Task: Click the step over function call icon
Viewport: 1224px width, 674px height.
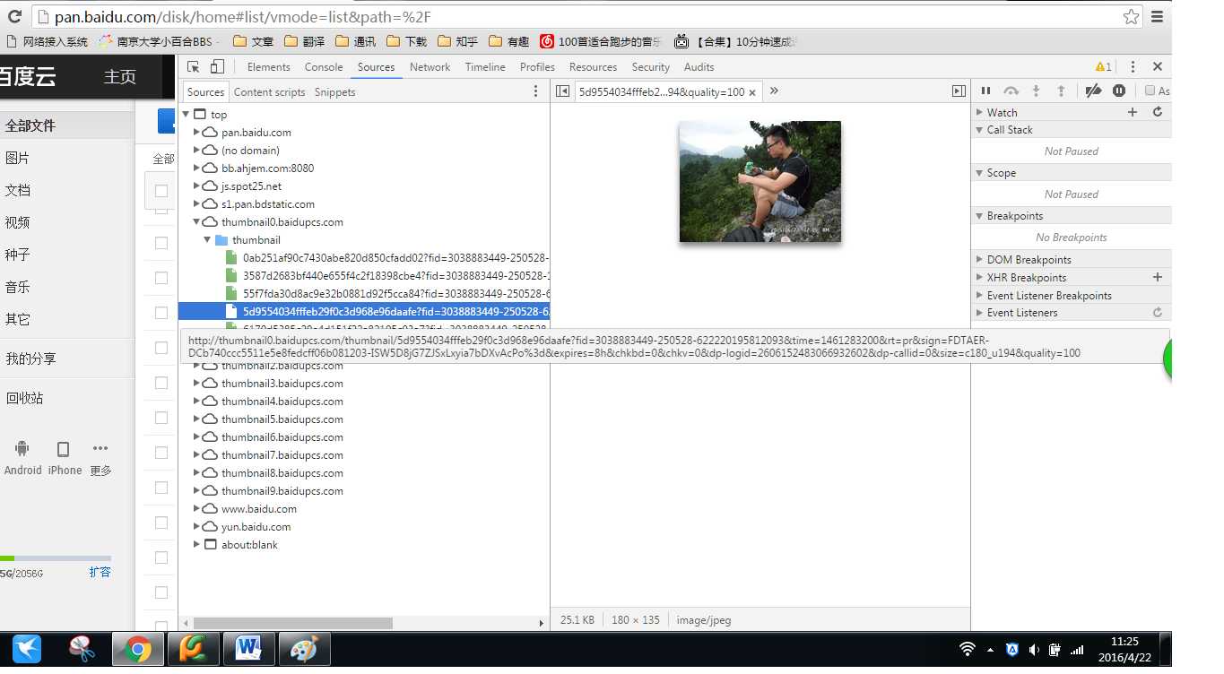Action: point(1011,91)
